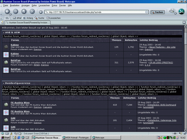Reload the page with the Reload button
This screenshot has width=187, height=140.
pos(24,12)
